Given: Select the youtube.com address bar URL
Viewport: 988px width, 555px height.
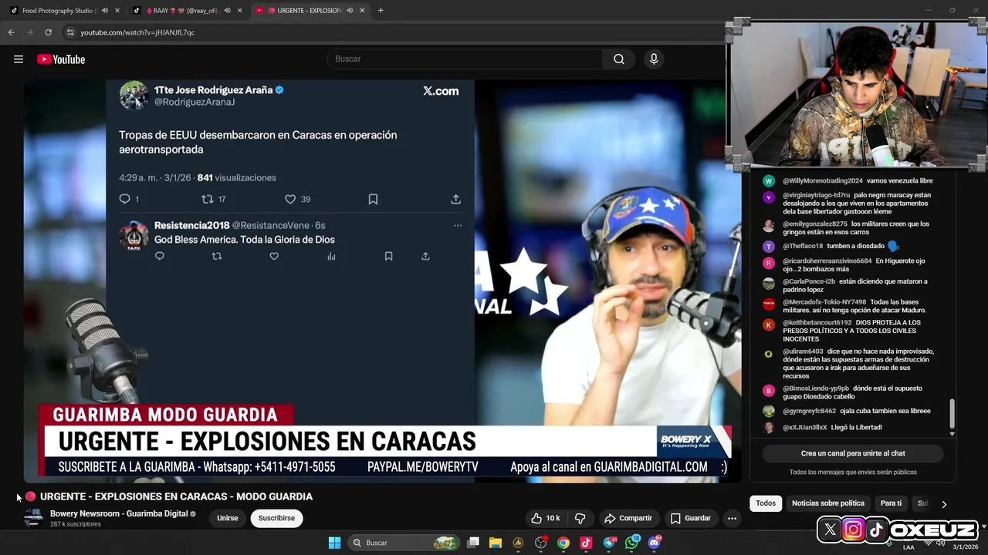Looking at the screenshot, I should (x=137, y=32).
